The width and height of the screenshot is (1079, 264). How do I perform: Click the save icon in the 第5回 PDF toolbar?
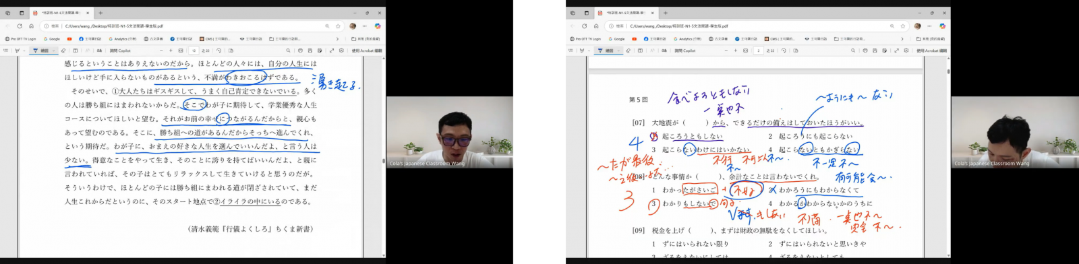pos(875,51)
